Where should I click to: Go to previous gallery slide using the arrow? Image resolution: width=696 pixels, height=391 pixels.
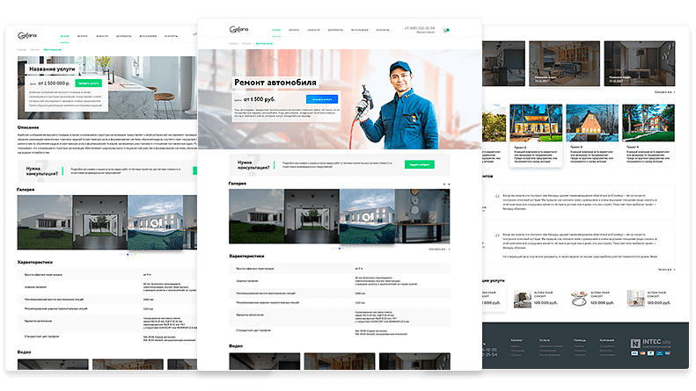tap(443, 184)
